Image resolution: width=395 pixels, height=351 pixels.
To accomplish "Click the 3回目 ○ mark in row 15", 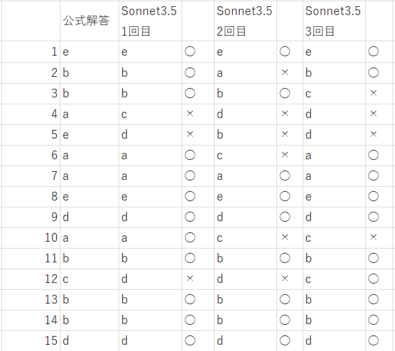I will [374, 340].
